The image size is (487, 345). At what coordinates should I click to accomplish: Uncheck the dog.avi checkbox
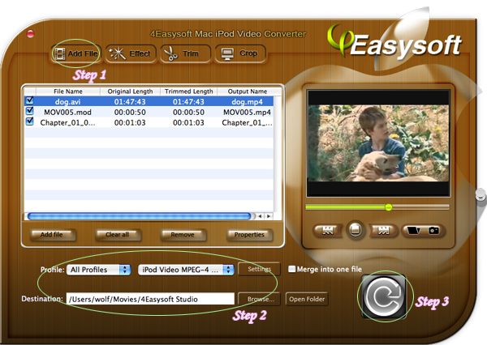point(30,100)
